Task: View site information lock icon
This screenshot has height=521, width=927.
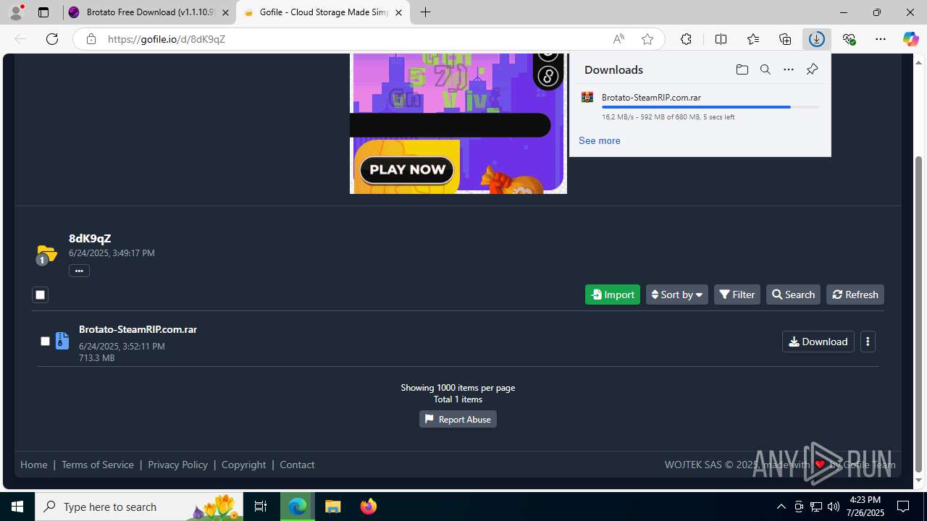Action: [91, 39]
